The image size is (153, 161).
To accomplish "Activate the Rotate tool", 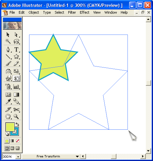I will (8, 71).
